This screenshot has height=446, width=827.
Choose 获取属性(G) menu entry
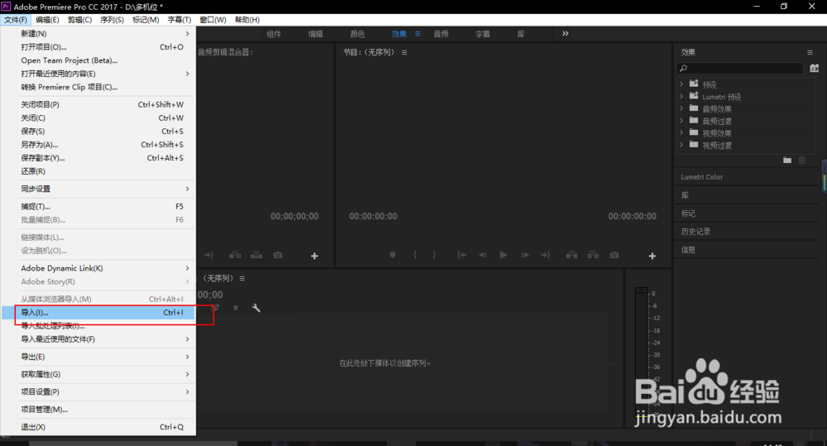pos(98,374)
